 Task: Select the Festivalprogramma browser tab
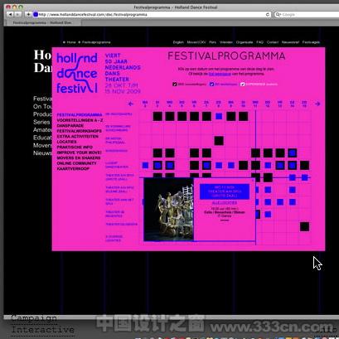pos(42,23)
